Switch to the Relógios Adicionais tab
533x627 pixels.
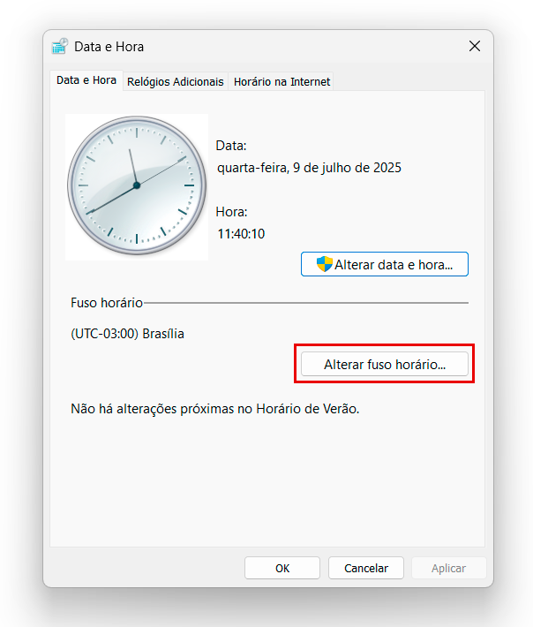[176, 81]
